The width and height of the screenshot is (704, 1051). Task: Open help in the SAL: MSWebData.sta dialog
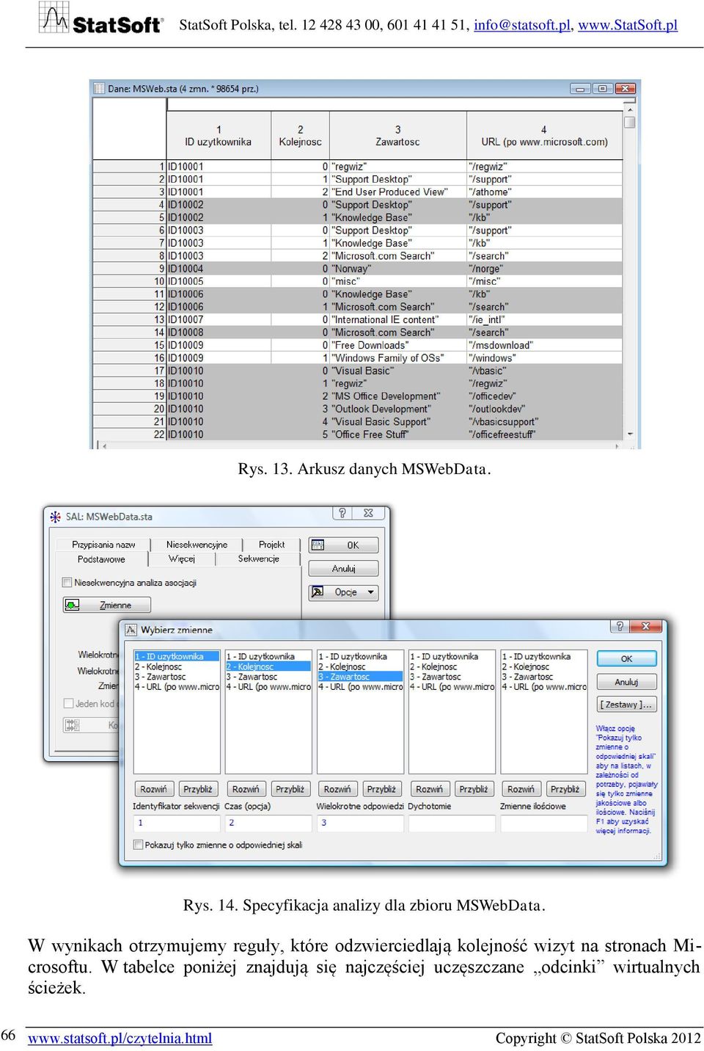pyautogui.click(x=342, y=513)
